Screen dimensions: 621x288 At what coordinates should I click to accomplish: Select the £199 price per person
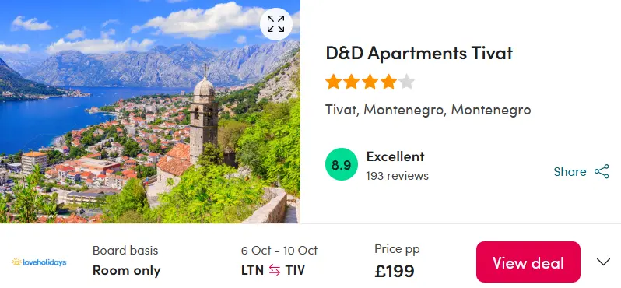click(395, 271)
